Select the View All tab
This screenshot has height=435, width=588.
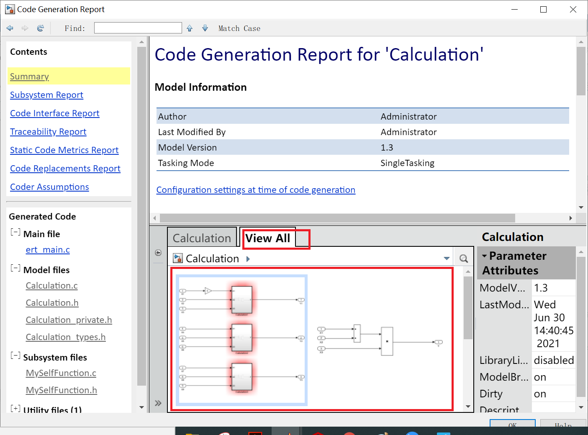(x=267, y=238)
